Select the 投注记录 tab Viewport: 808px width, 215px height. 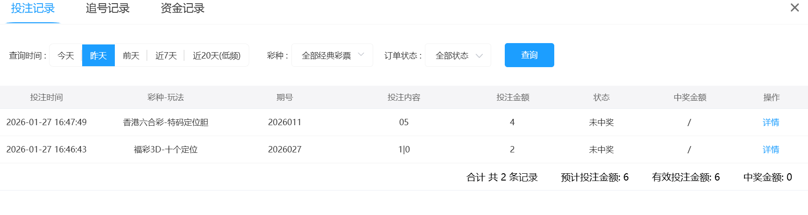(33, 9)
